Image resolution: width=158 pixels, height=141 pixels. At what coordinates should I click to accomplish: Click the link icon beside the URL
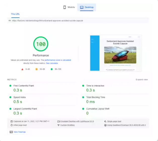click(10, 21)
